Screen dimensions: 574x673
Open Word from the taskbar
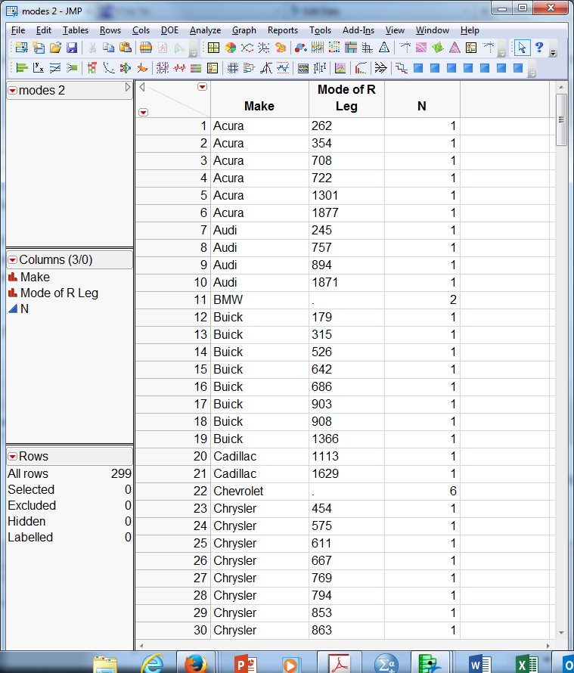[x=479, y=662]
